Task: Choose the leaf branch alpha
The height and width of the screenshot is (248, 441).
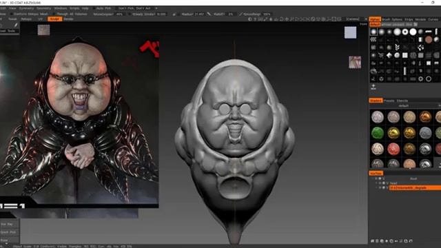Action: pyautogui.click(x=397, y=48)
